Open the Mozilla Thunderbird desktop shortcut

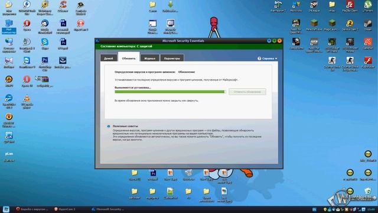point(45,27)
